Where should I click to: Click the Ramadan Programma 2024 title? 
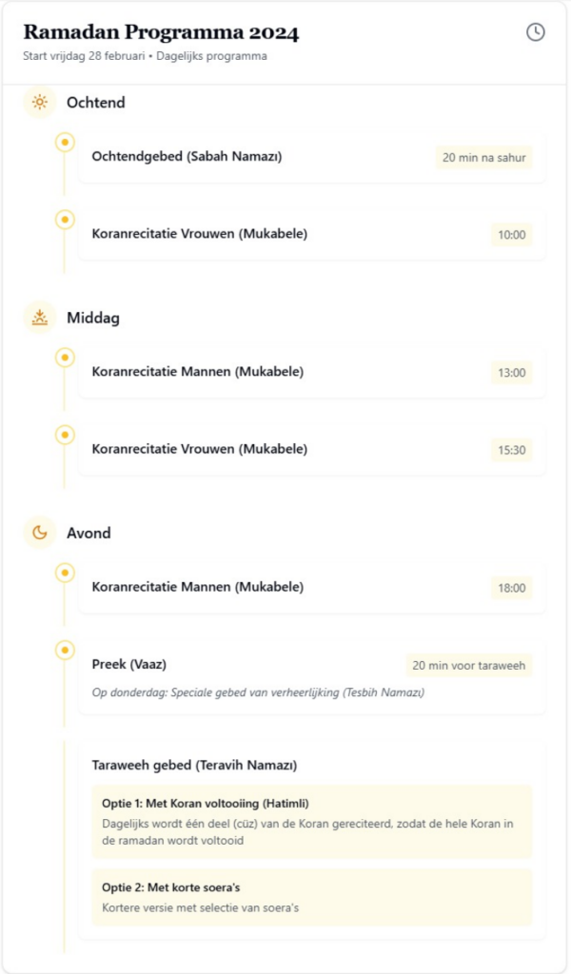point(161,33)
